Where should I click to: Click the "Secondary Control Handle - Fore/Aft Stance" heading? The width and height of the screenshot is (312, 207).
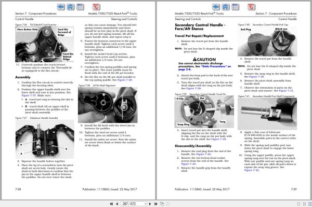pyautogui.click(x=200, y=27)
